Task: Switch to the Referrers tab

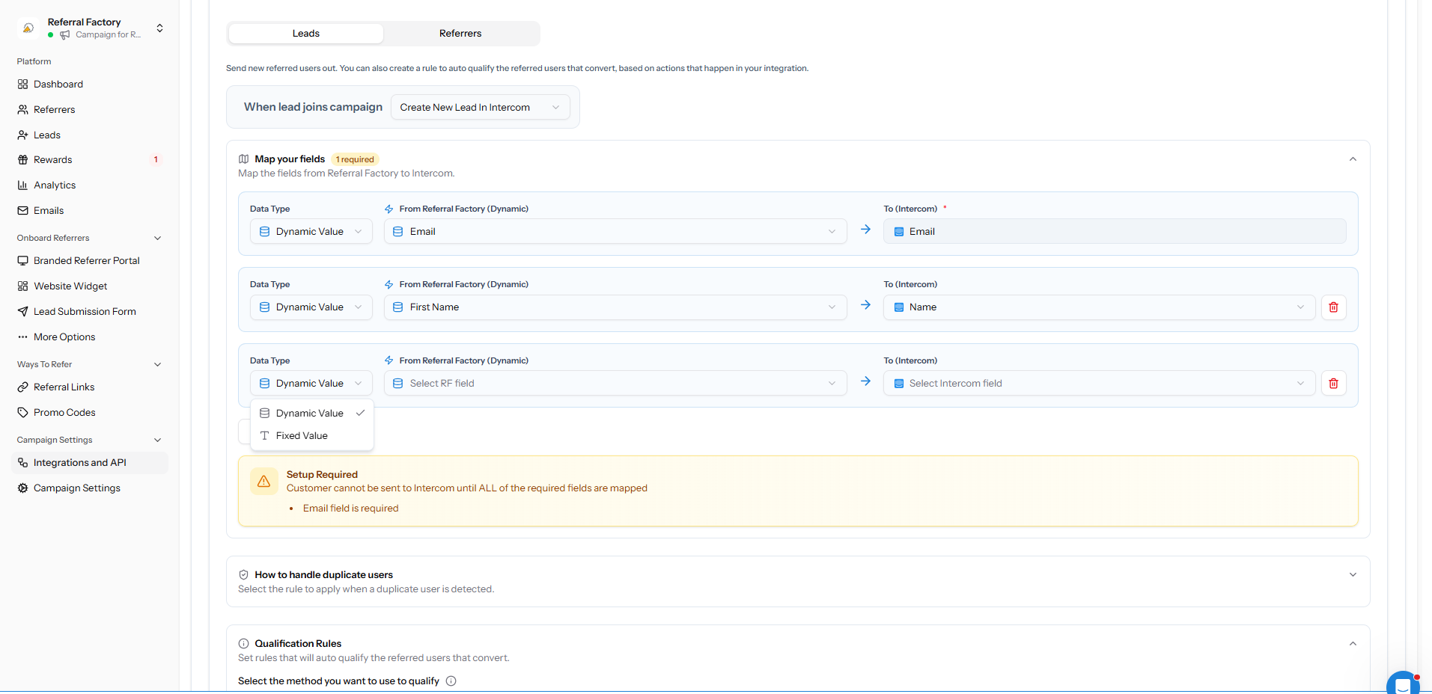Action: (x=460, y=34)
